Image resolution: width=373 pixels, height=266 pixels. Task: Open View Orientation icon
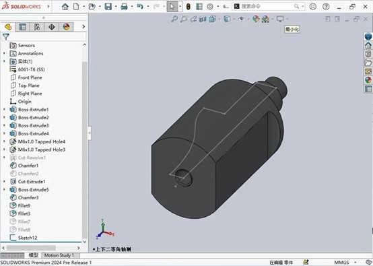pyautogui.click(x=212, y=19)
